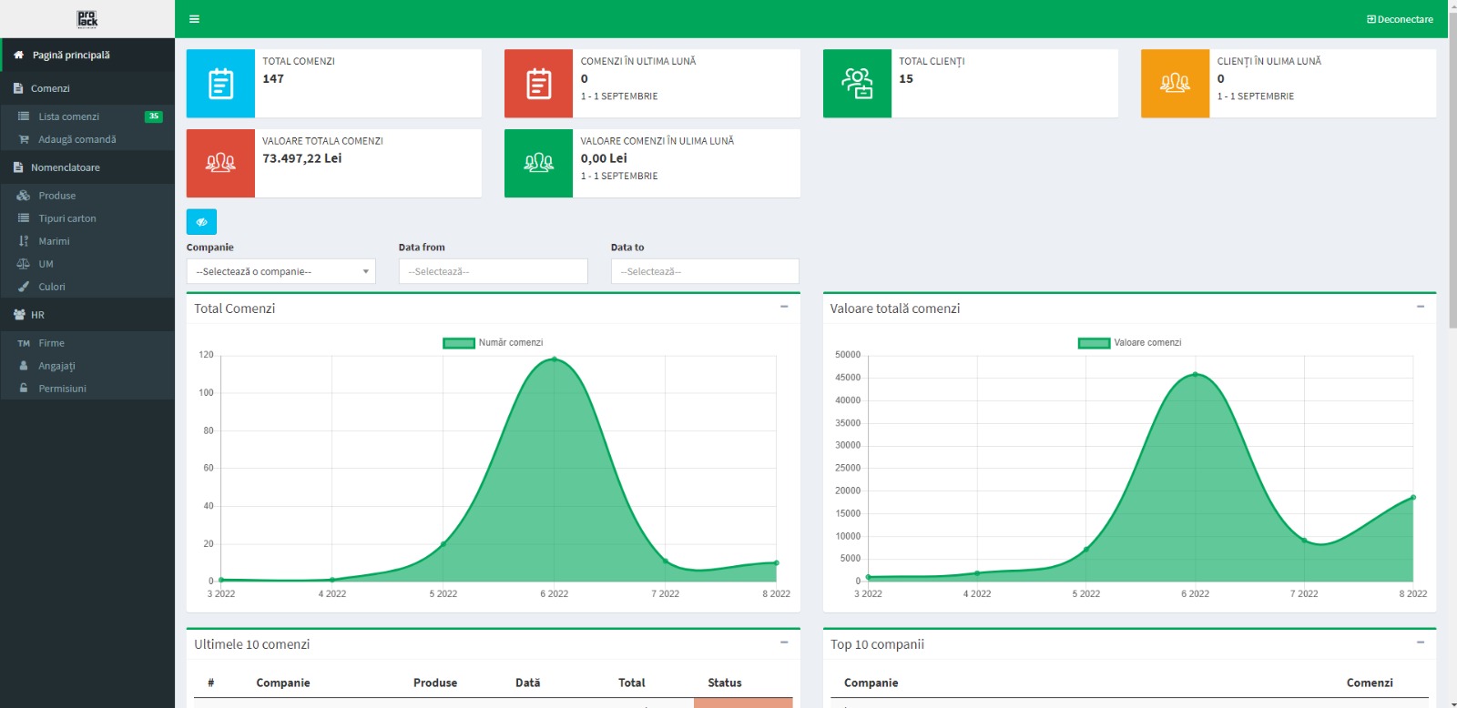Click the orange Clienți în ultima lună icon
This screenshot has width=1457, height=708.
pyautogui.click(x=1175, y=84)
